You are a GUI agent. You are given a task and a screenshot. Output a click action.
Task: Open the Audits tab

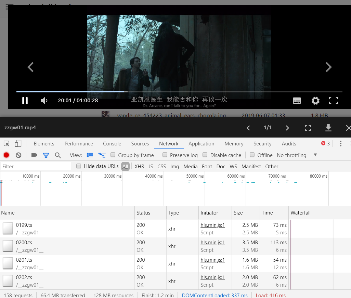(289, 143)
